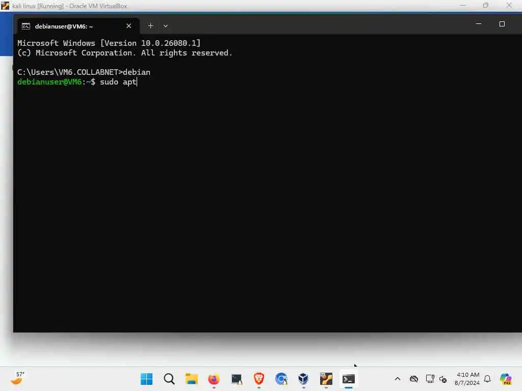Screen dimensions: 522x391
Task: Open the terminal with penguin icon
Action: point(237,379)
